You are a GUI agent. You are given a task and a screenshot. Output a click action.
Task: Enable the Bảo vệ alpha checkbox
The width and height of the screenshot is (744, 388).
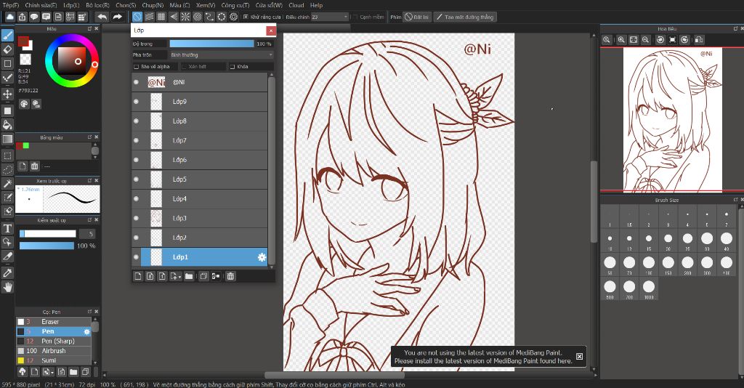click(137, 67)
